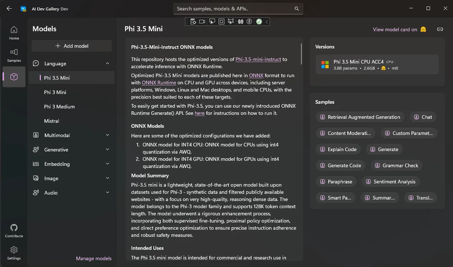Click the search samples input field
The width and height of the screenshot is (453, 267).
238,9
